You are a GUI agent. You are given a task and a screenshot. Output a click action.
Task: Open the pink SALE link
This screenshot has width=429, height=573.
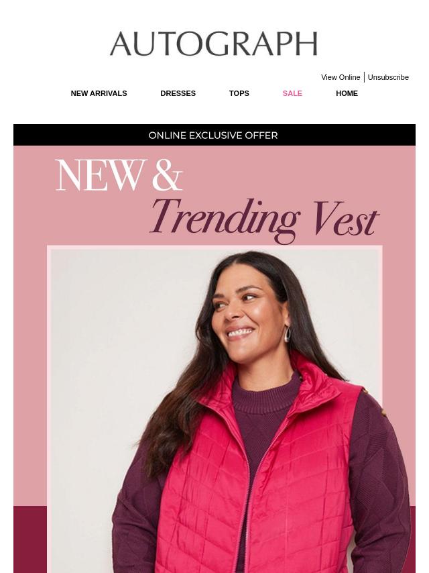click(x=292, y=93)
